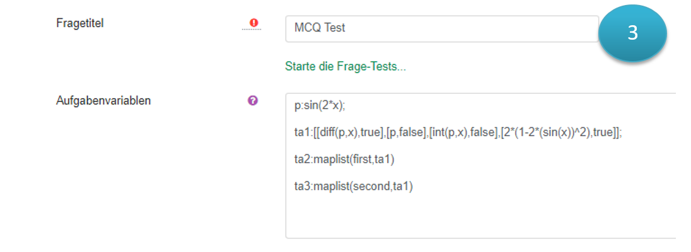Open the Starte die Frage-Tests link
Image resolution: width=691 pixels, height=252 pixels.
click(345, 67)
